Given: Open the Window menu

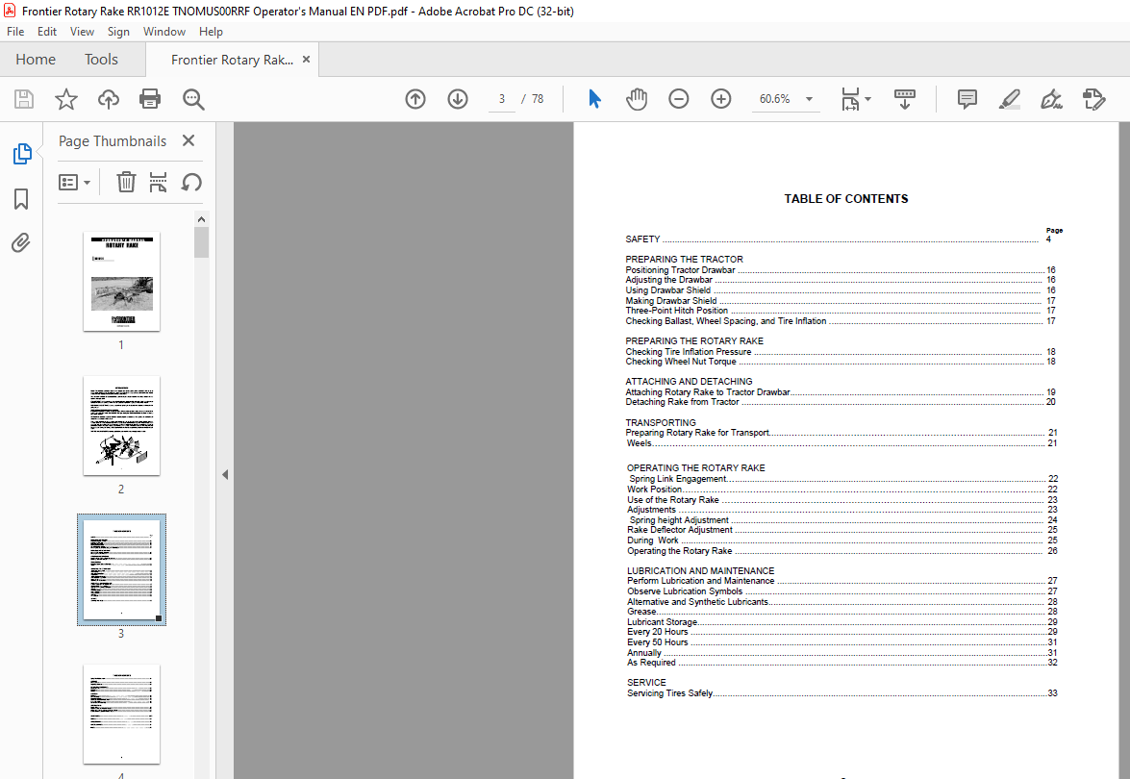Looking at the screenshot, I should 164,32.
